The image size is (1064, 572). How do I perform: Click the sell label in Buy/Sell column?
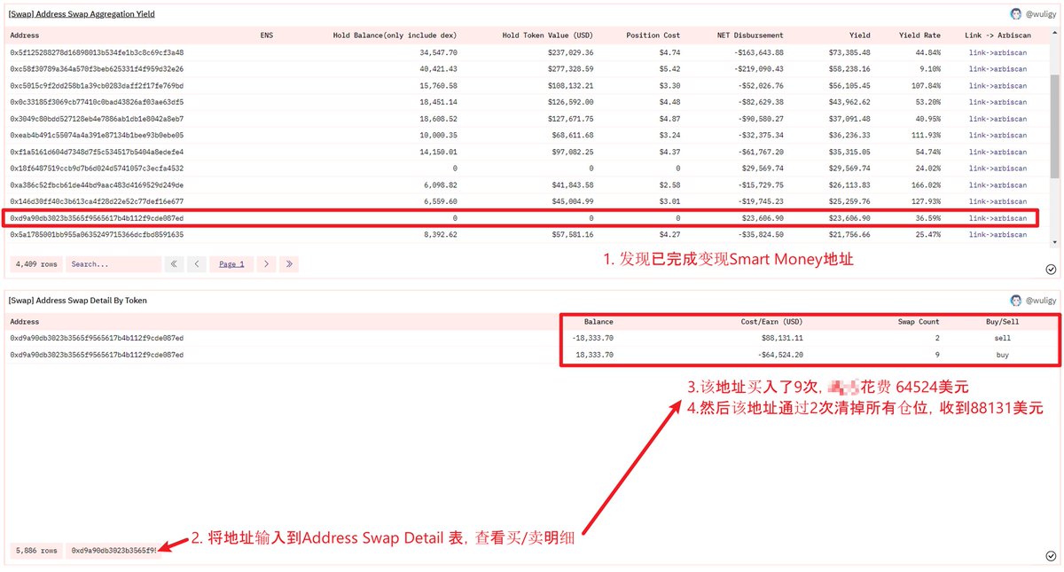(x=1003, y=339)
